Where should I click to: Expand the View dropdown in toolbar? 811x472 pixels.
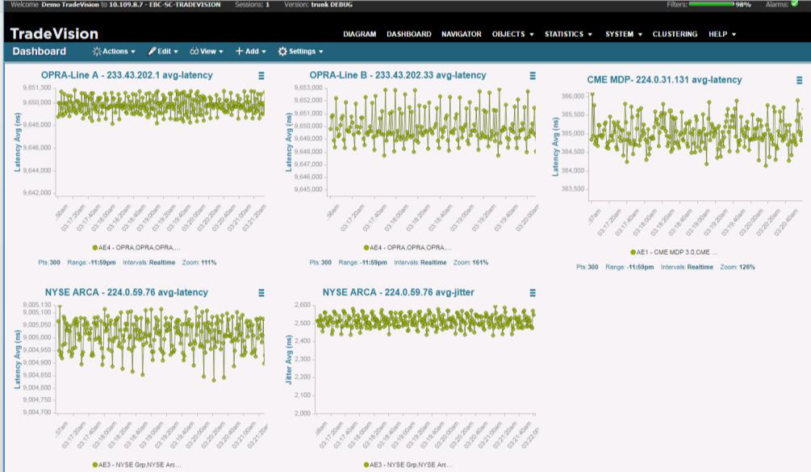click(207, 52)
